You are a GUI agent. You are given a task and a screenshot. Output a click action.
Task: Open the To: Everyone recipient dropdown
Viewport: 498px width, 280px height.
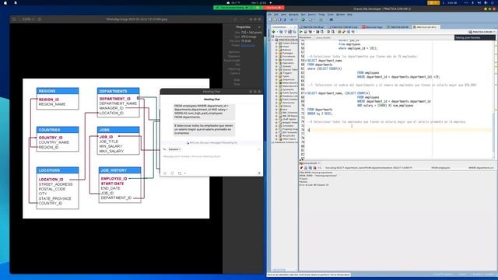pyautogui.click(x=174, y=149)
